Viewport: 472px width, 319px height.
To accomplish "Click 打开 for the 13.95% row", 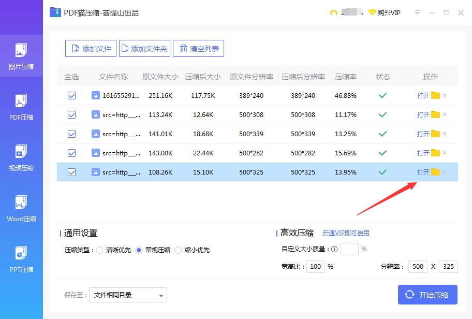I will click(423, 172).
